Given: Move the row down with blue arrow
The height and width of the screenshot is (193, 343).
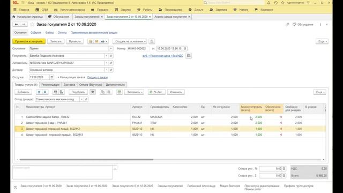Looking at the screenshot, I should [x=45, y=92].
